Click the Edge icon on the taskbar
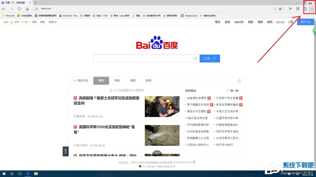The width and height of the screenshot is (316, 177). pyautogui.click(x=28, y=174)
